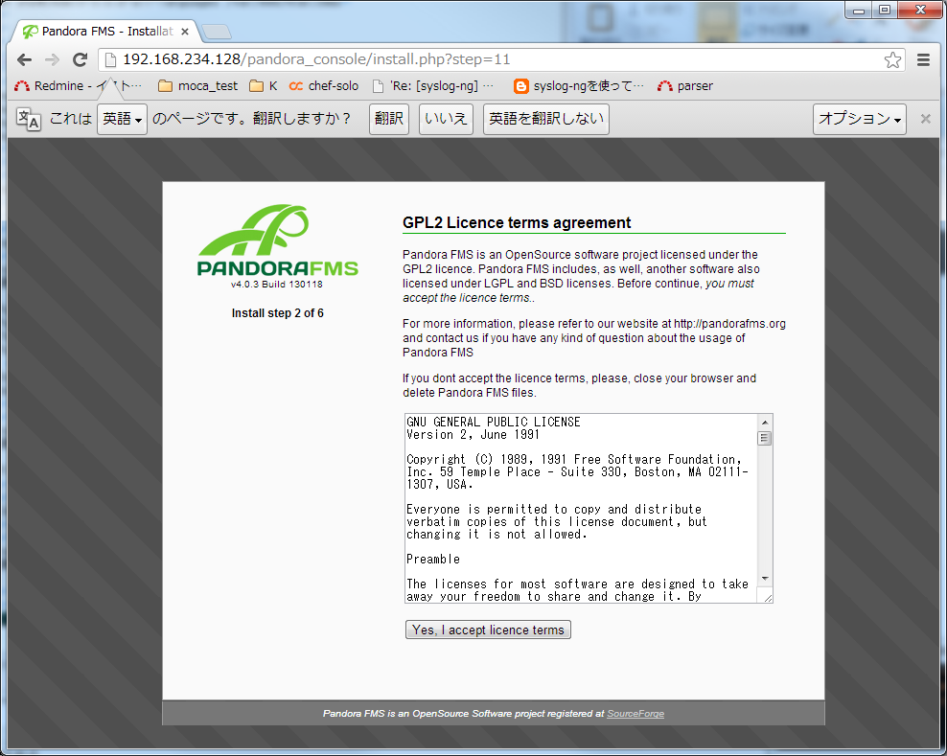Choose 英語を翻訳しない option
The height and width of the screenshot is (756, 947).
pos(546,120)
